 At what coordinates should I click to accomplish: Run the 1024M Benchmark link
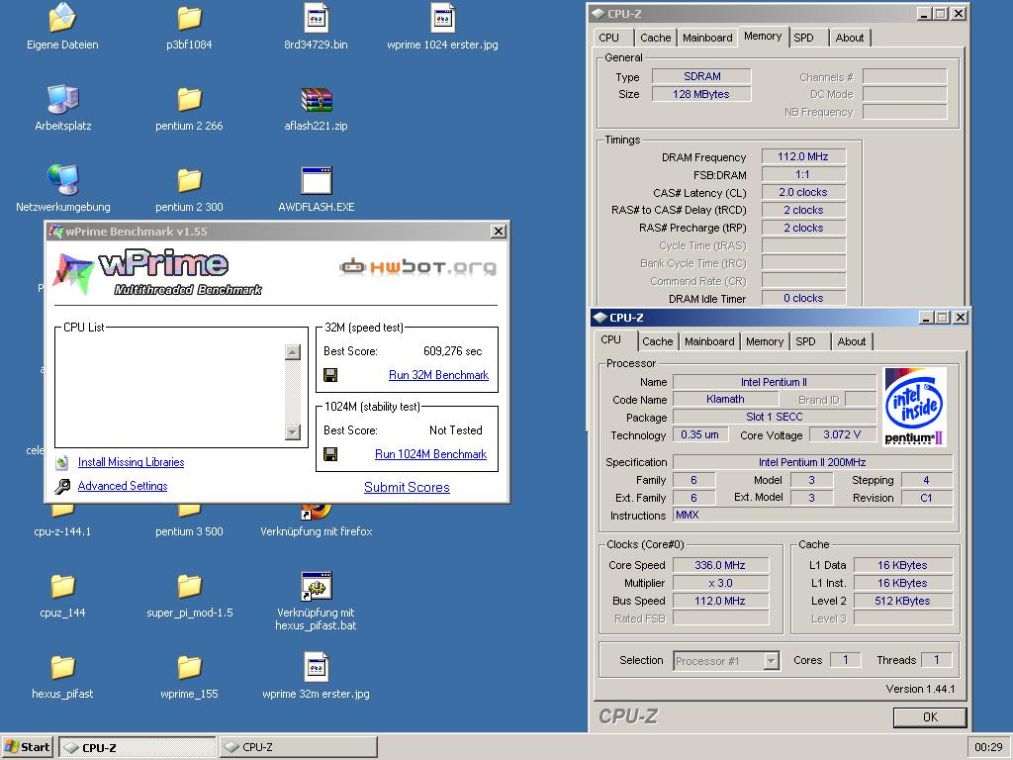pos(431,454)
